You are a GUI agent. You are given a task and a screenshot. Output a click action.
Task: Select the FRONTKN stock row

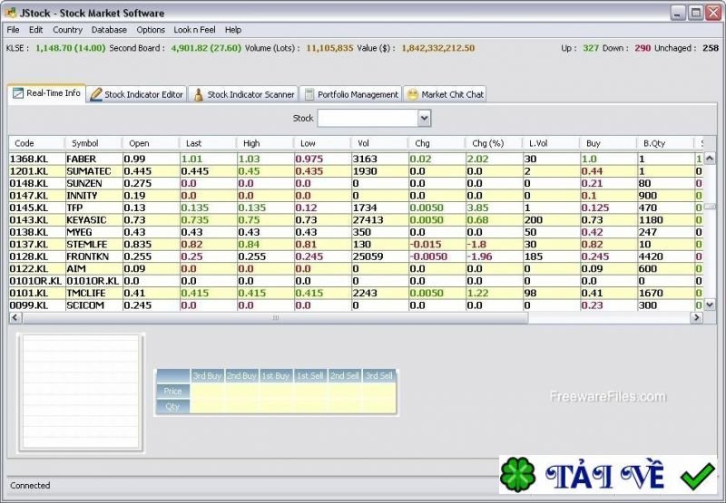[356, 256]
